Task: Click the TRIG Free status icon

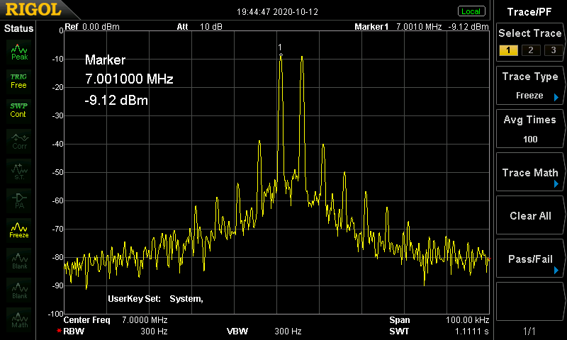Action: [19, 80]
